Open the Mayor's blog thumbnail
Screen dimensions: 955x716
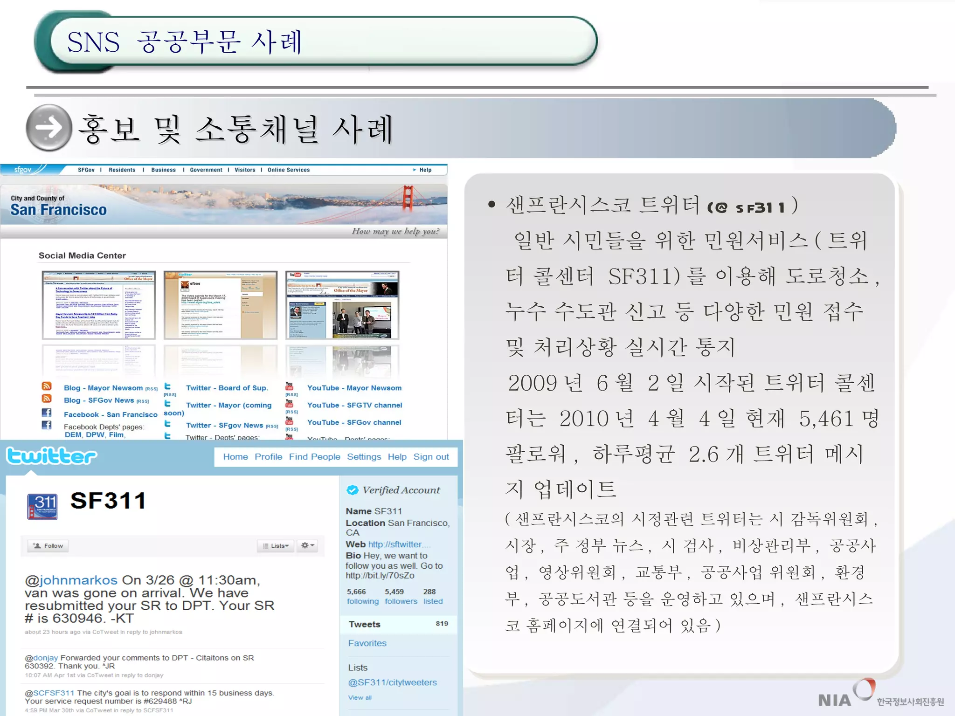tap(98, 305)
